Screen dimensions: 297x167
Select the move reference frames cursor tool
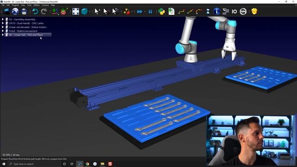tap(106, 12)
